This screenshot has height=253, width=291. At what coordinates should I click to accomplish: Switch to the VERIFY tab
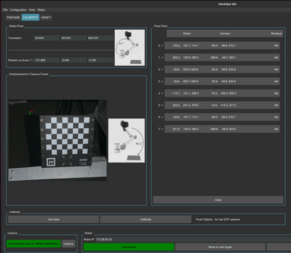tap(46, 17)
